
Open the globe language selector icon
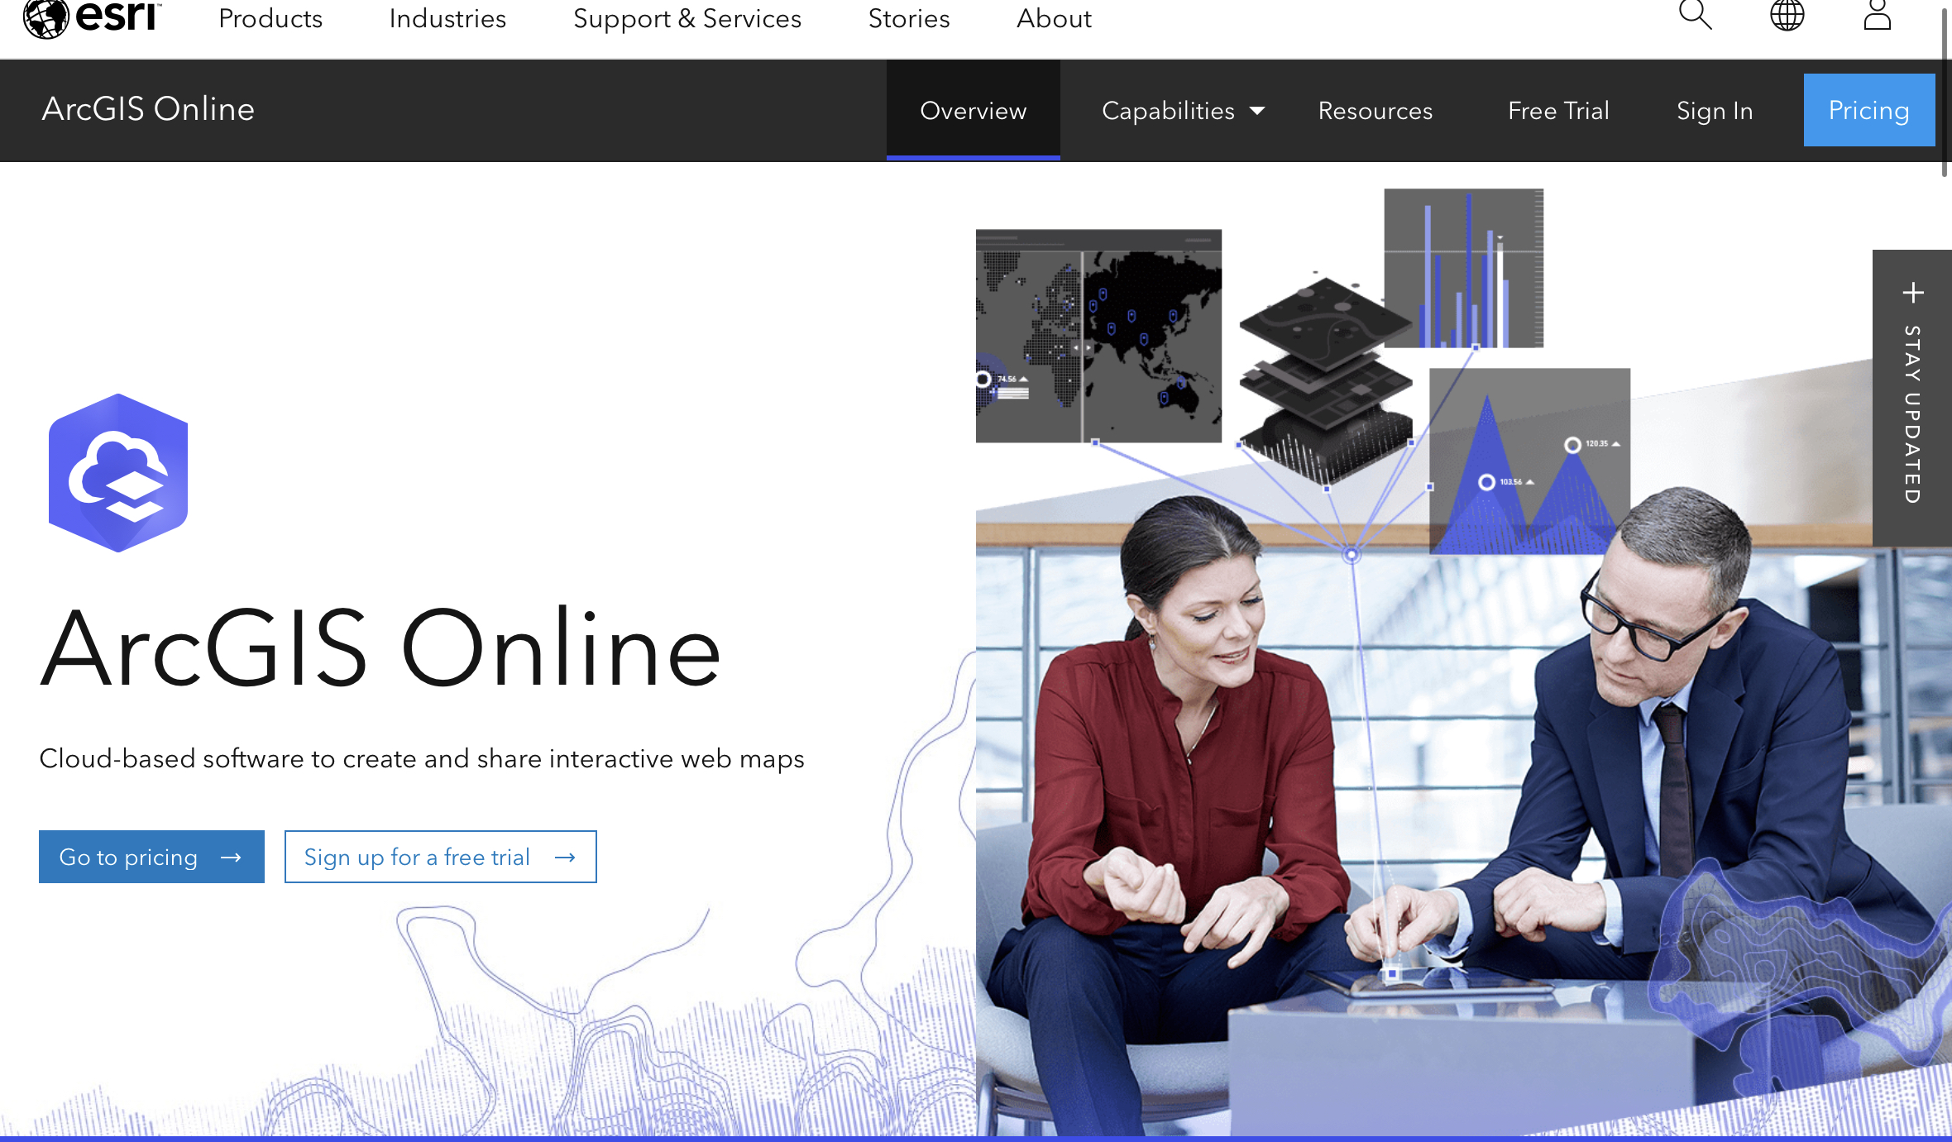pos(1787,15)
